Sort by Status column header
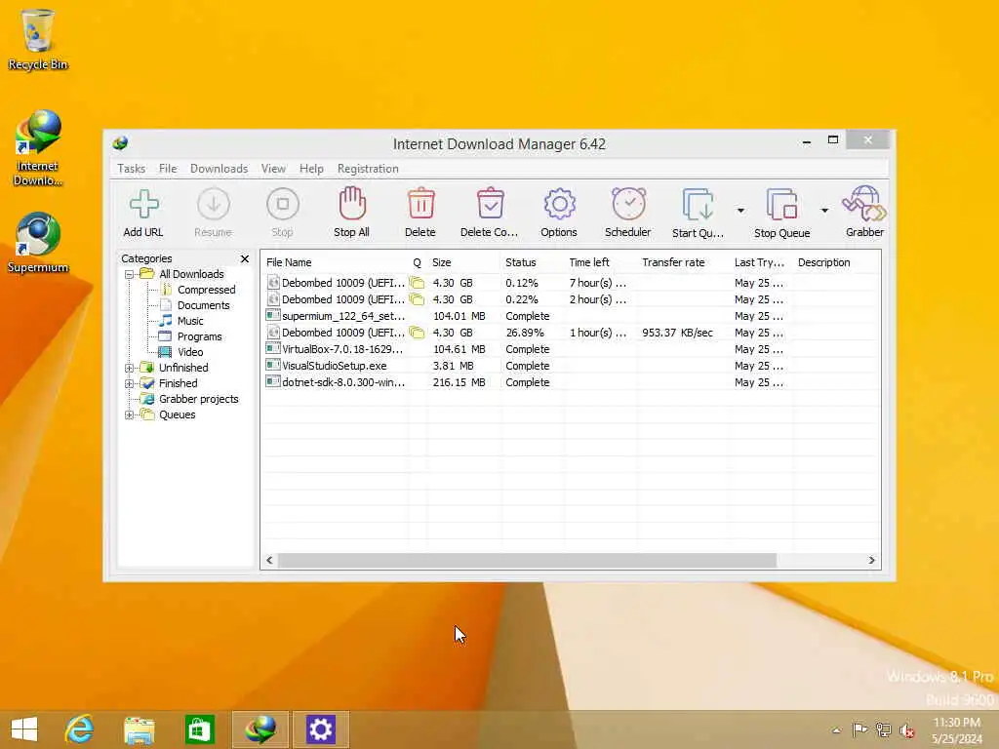999x749 pixels. pyautogui.click(x=533, y=262)
